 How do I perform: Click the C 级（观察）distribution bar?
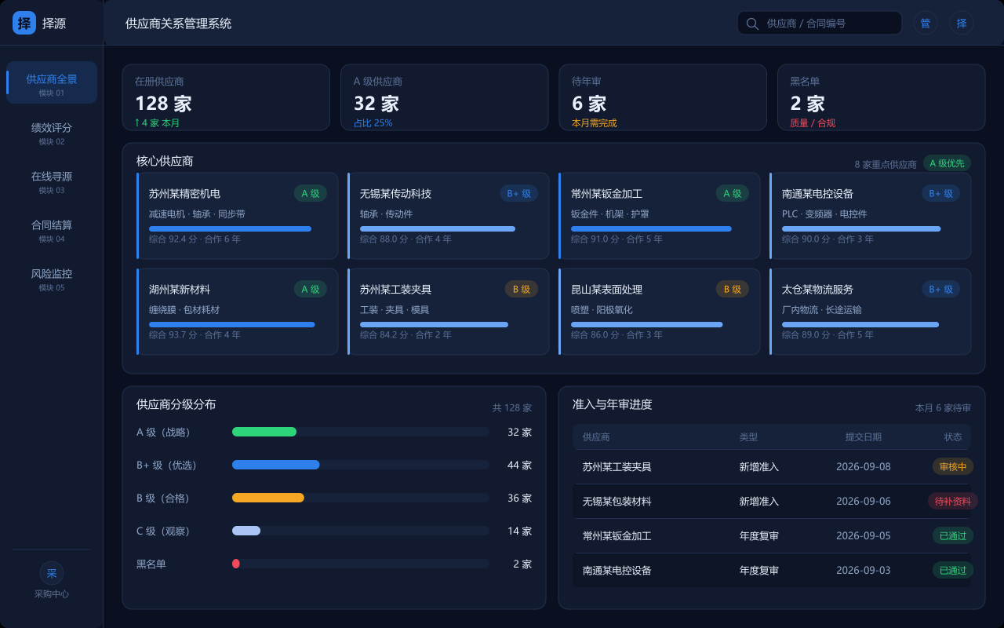(x=246, y=531)
